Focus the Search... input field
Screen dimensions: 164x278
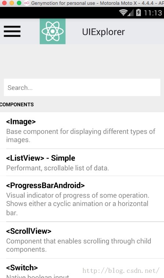[x=82, y=87]
